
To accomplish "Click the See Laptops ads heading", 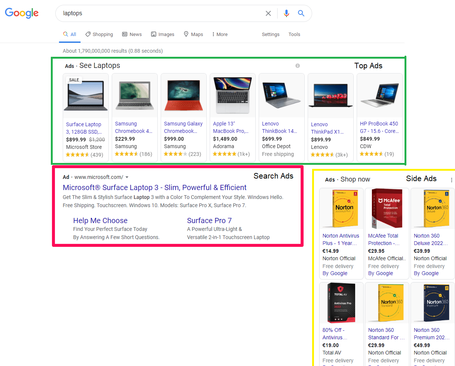I will [x=100, y=66].
